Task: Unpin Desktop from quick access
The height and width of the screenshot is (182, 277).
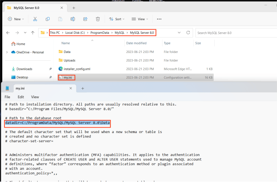Action: click(50, 77)
